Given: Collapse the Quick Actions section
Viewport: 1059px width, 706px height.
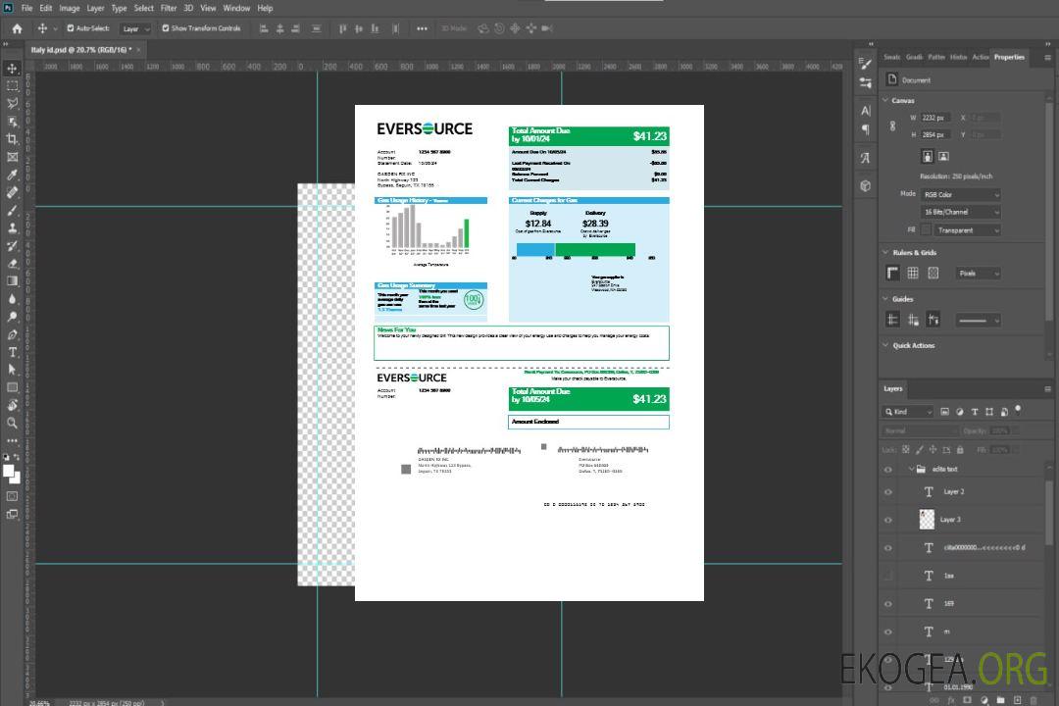Looking at the screenshot, I should point(886,345).
